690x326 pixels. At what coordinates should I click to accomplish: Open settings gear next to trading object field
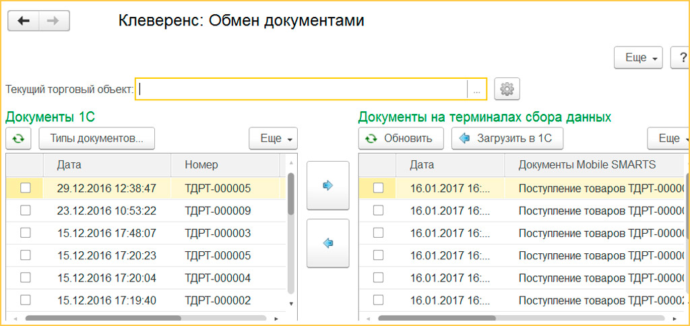click(x=507, y=90)
